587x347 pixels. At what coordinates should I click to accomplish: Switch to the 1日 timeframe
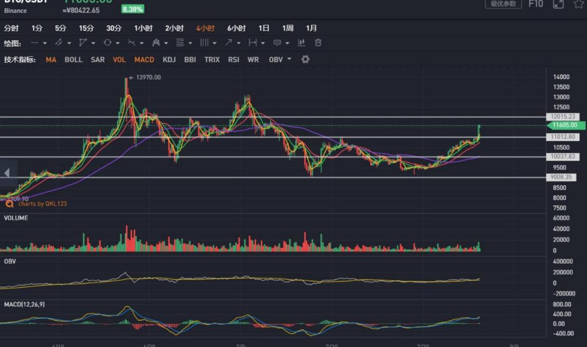(264, 28)
